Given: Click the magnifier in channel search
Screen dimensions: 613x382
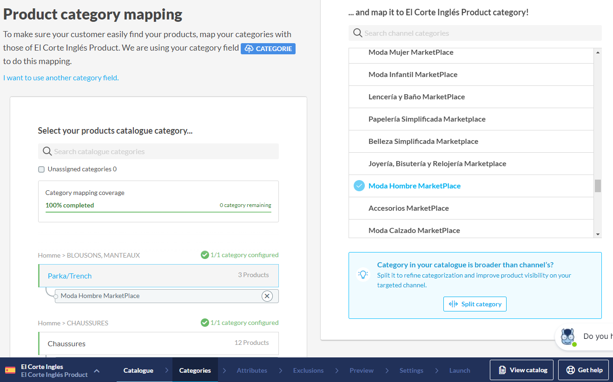Looking at the screenshot, I should [357, 33].
